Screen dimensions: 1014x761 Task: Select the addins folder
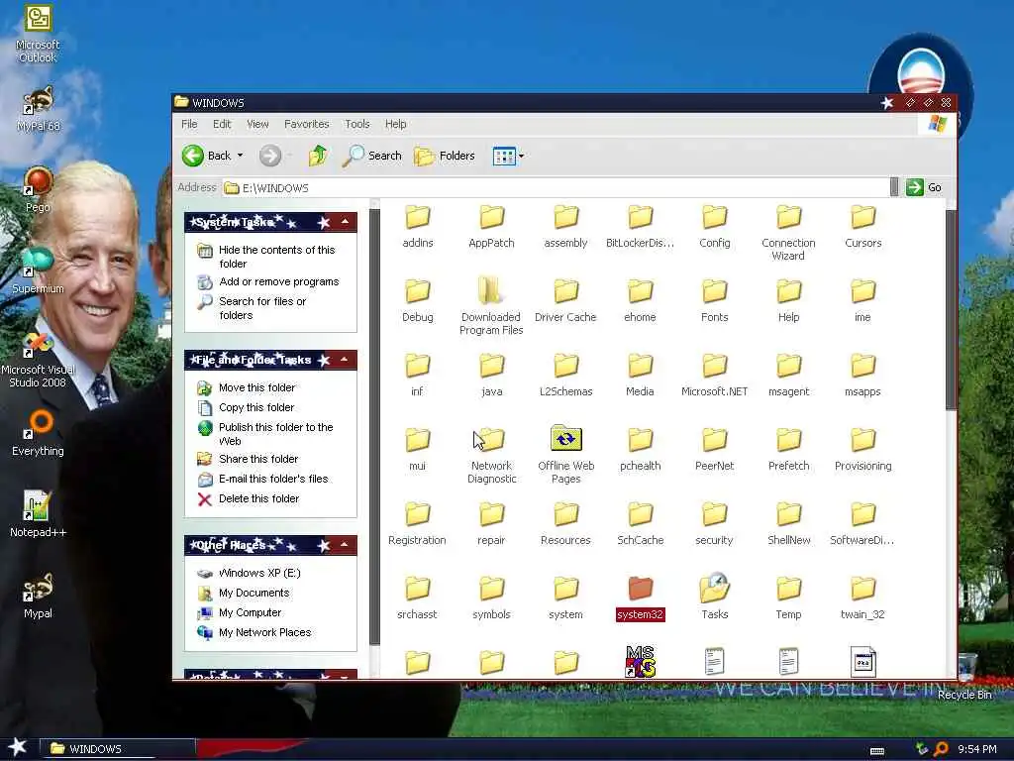point(417,227)
